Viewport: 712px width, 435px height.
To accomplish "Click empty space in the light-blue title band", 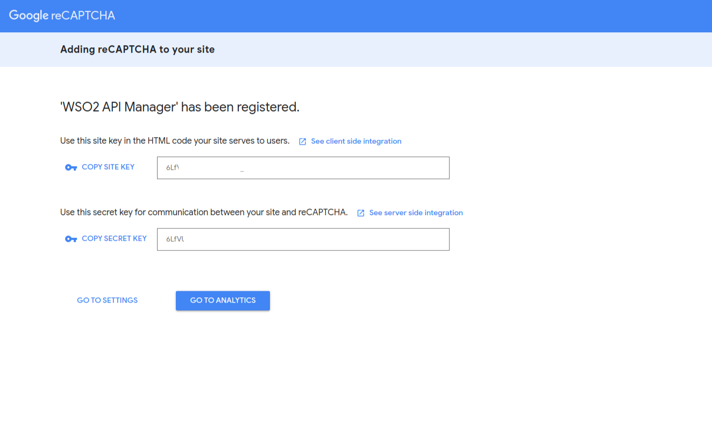I will point(430,49).
